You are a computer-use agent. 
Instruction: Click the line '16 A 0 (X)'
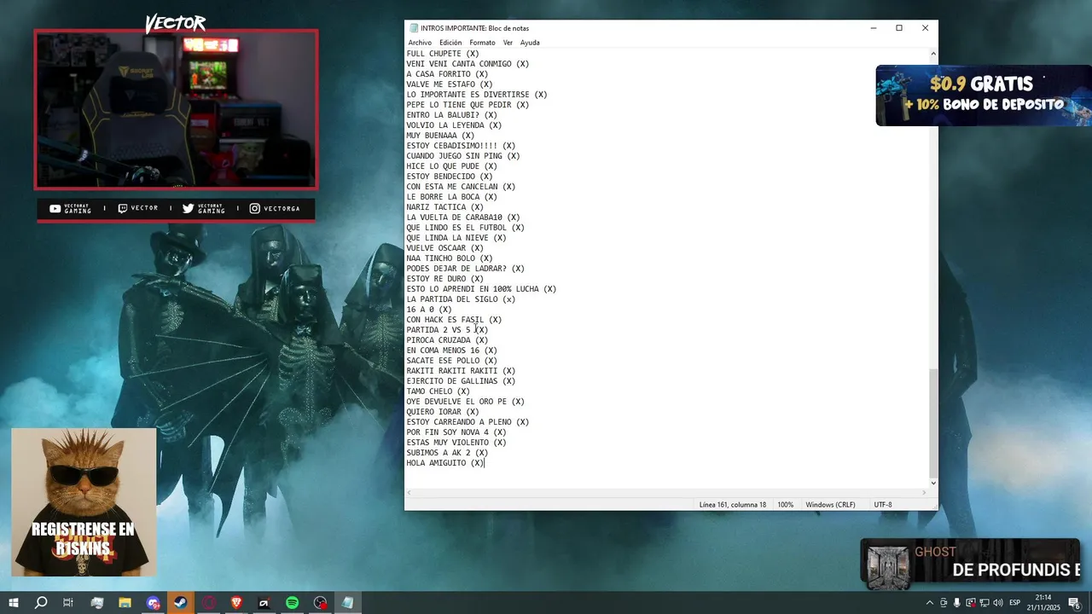pyautogui.click(x=429, y=310)
